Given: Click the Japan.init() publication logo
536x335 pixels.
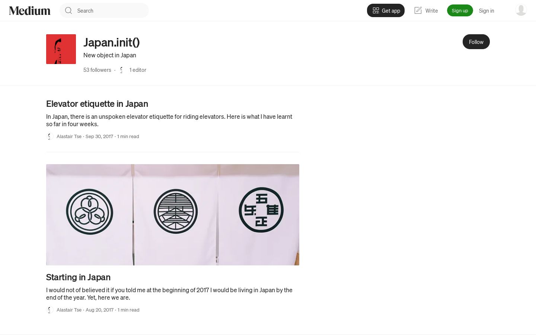Looking at the screenshot, I should pos(61,49).
